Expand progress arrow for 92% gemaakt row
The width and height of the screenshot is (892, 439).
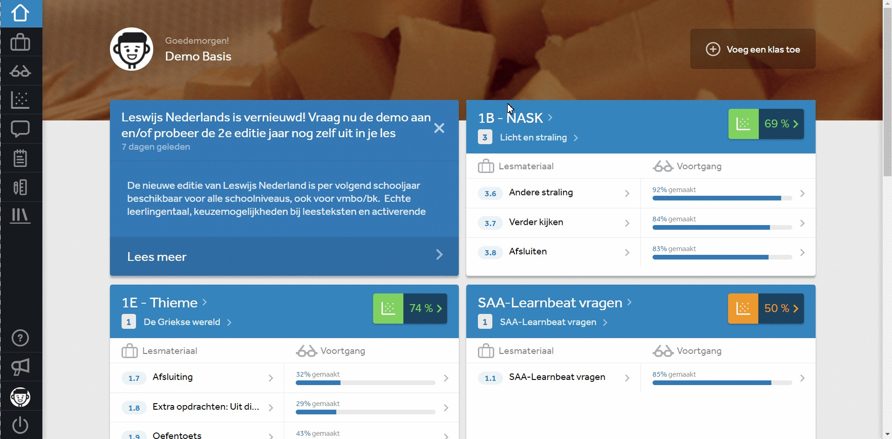point(802,193)
